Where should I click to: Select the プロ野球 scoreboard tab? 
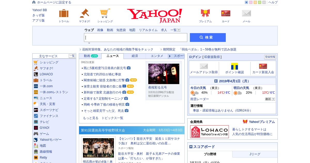coord(210,154)
